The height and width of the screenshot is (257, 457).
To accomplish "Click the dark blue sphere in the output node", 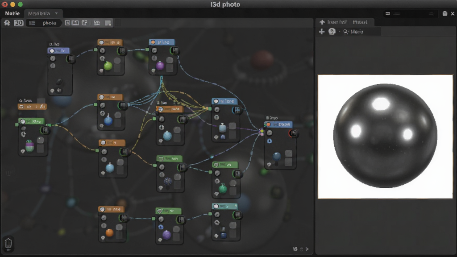I will point(277,157).
